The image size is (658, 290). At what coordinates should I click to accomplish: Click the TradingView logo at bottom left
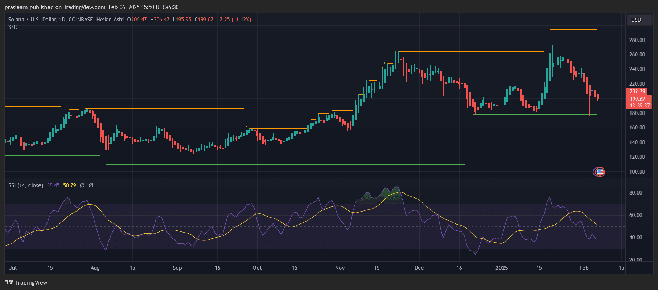(x=26, y=282)
